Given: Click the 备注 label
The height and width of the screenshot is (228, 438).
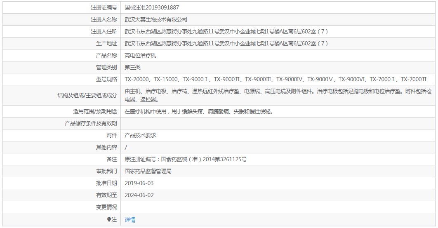Looking at the screenshot, I should [112, 159].
